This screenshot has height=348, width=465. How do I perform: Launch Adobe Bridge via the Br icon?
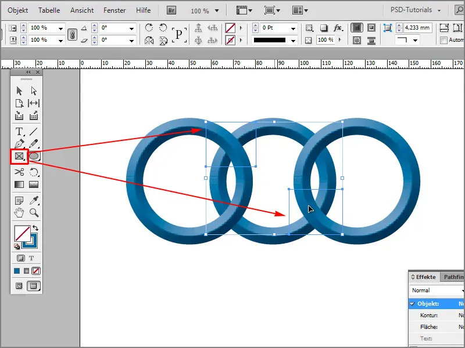pos(171,9)
